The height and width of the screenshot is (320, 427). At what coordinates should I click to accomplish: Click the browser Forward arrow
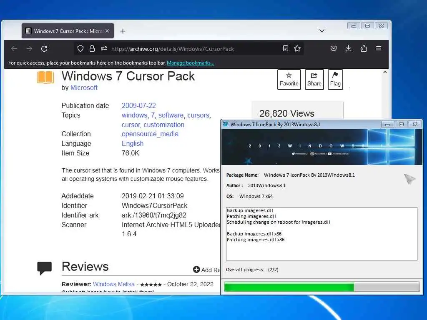(29, 49)
